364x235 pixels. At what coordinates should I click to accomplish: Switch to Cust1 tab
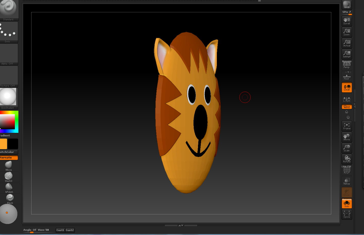(60, 230)
